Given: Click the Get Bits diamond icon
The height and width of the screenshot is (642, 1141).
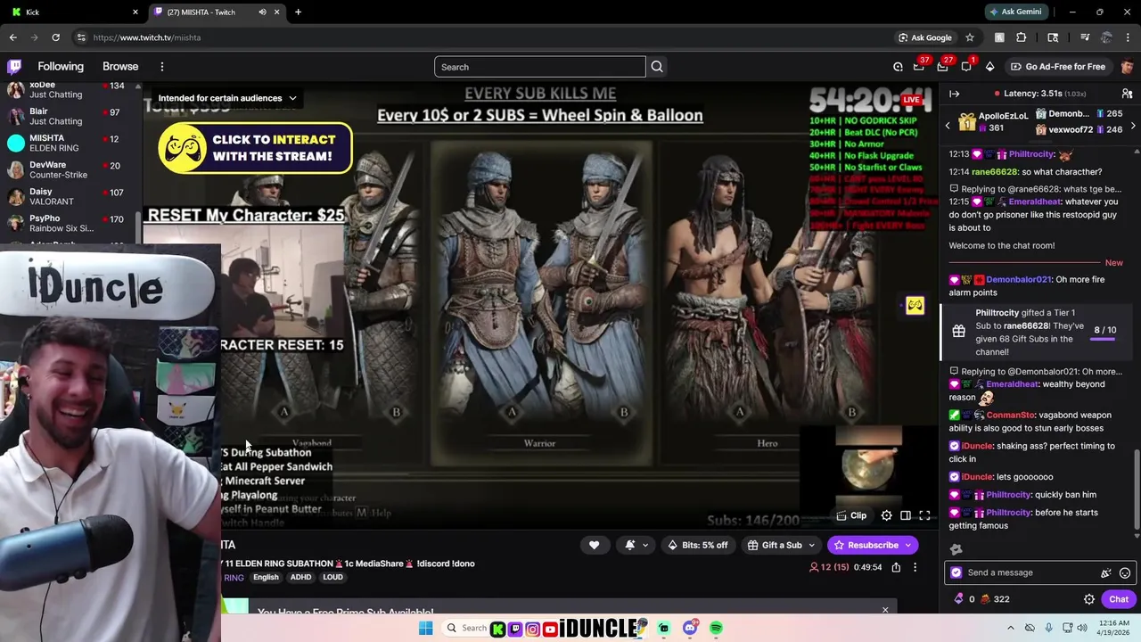Looking at the screenshot, I should (989, 67).
